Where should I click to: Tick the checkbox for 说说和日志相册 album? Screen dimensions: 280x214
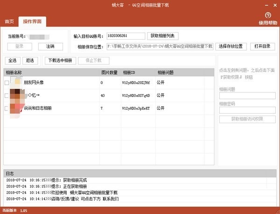tap(7, 108)
